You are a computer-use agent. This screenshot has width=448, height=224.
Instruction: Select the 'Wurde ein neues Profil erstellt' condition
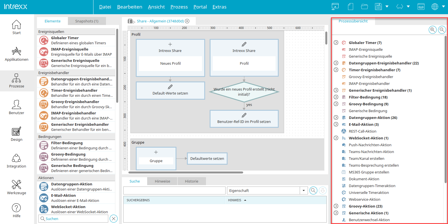click(244, 92)
